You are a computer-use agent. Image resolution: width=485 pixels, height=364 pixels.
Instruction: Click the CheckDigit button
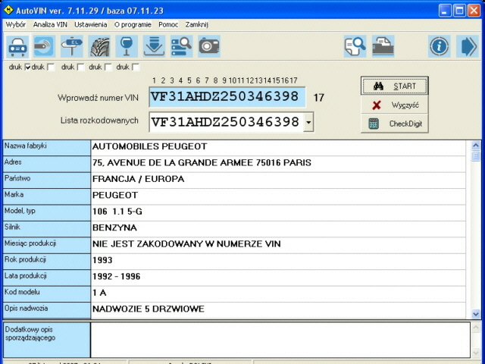coord(395,124)
